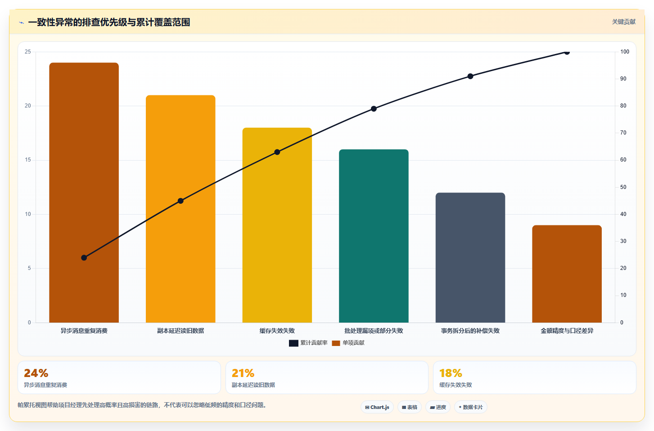Image resolution: width=654 pixels, height=431 pixels.
Task: Click the x-axis label 副本延迟读旧数据
Action: 180,331
